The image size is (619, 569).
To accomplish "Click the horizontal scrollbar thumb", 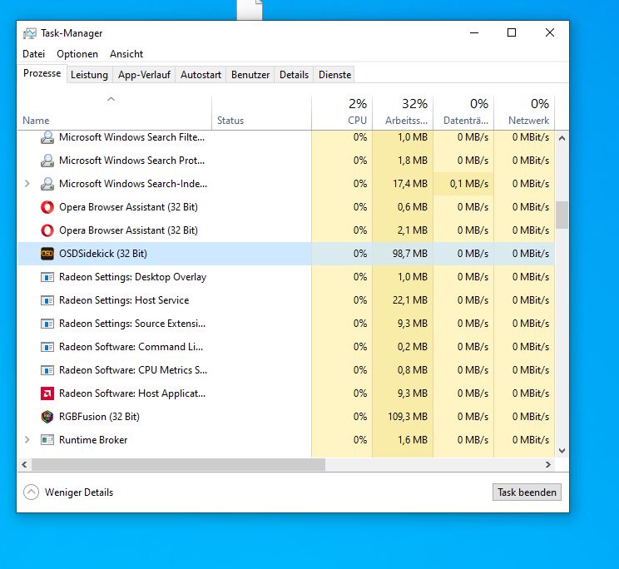I will (178, 464).
